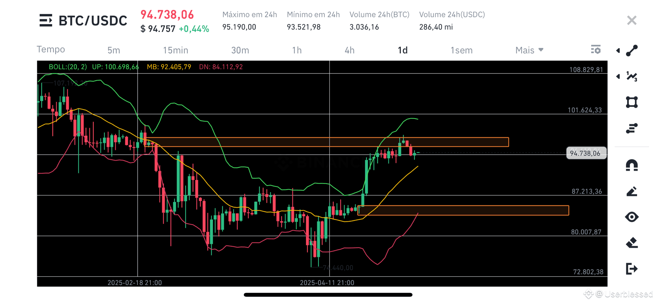This screenshot has height=303, width=656.
Task: Select the wave pattern drawing tool
Action: click(x=632, y=76)
